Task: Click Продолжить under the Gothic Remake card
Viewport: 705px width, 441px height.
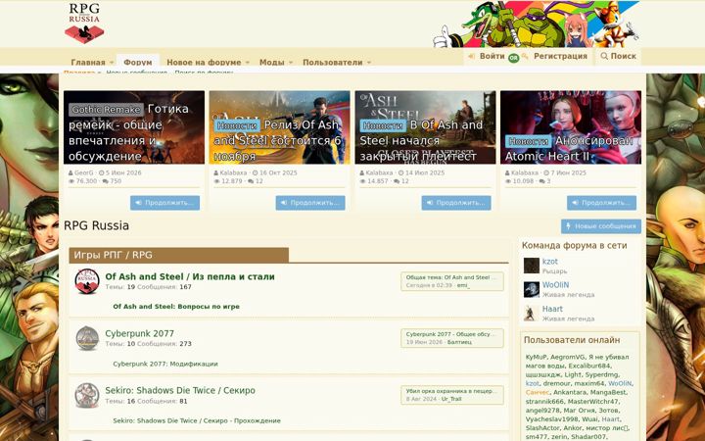Action: 165,203
